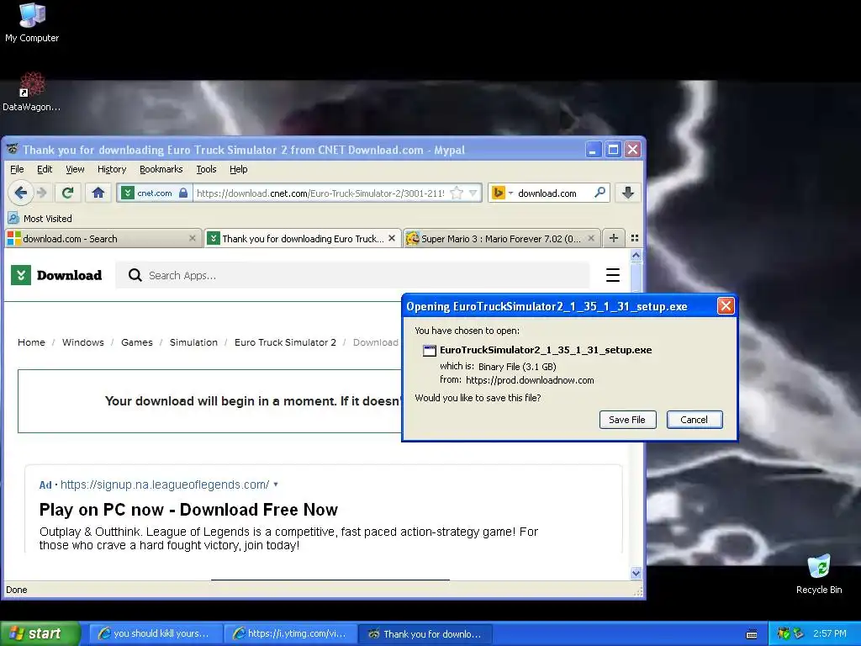Cancel the file download dialog
The image size is (861, 646).
(x=694, y=420)
